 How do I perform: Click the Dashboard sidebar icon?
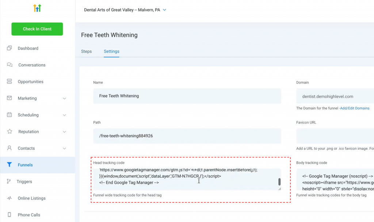click(x=9, y=48)
